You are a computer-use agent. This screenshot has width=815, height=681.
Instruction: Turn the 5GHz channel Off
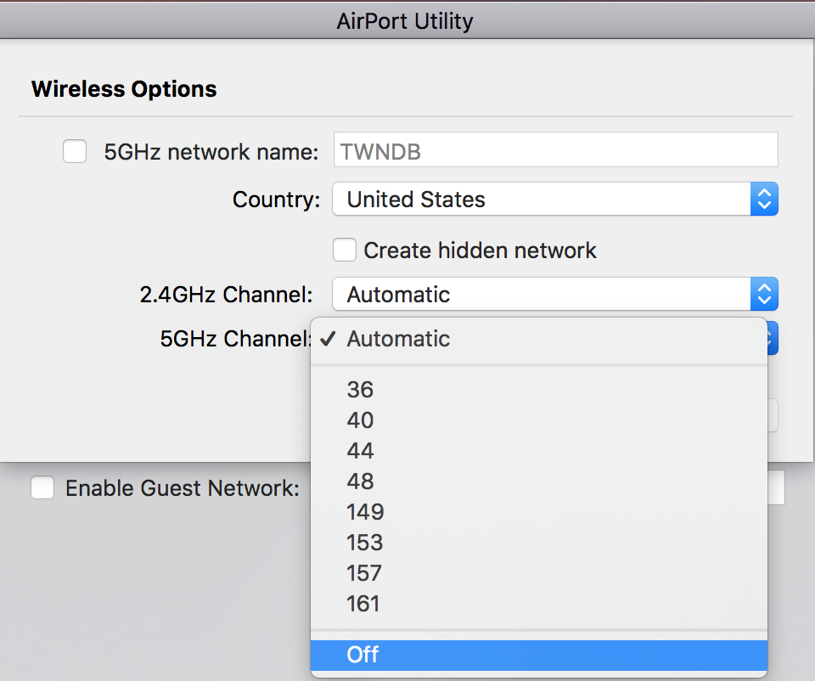[x=539, y=655]
